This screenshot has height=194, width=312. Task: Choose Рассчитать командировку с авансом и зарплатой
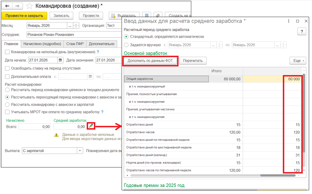click(7, 105)
